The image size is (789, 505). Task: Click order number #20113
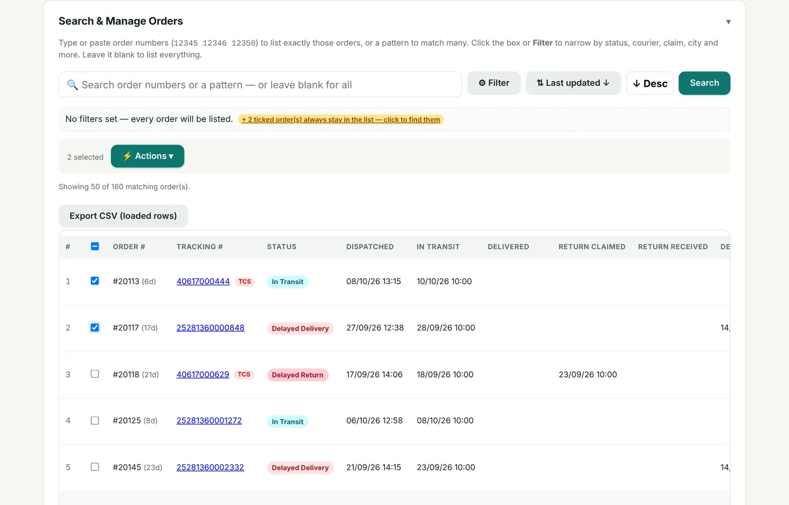(126, 281)
